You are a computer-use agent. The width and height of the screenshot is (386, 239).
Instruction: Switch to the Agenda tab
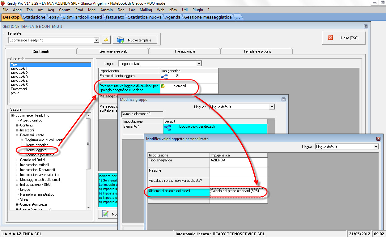pyautogui.click(x=173, y=17)
